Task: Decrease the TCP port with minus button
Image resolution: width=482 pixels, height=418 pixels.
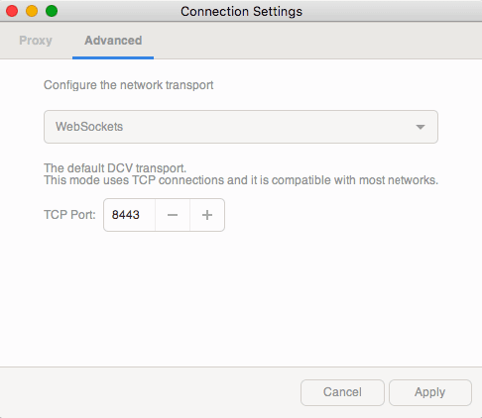Action: pos(173,215)
